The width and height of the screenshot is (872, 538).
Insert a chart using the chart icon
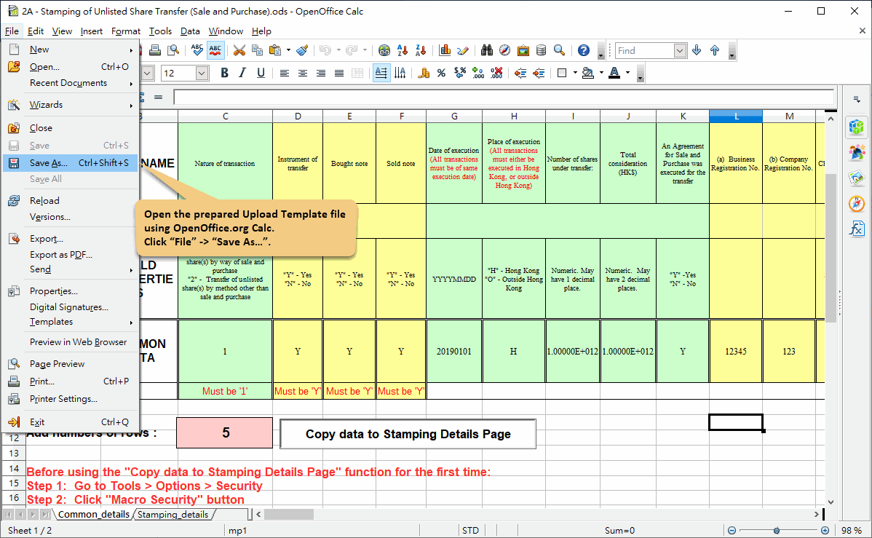pos(445,51)
